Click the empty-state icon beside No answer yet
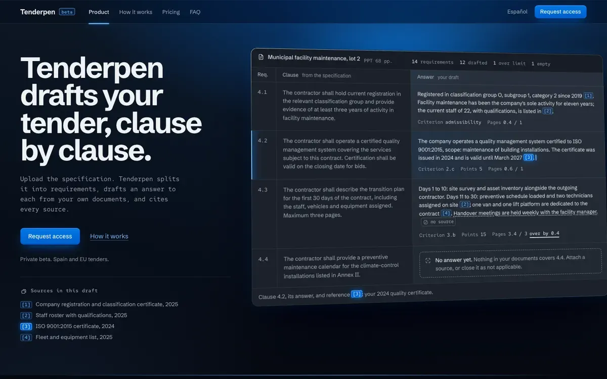Image resolution: width=607 pixels, height=379 pixels. [x=428, y=261]
